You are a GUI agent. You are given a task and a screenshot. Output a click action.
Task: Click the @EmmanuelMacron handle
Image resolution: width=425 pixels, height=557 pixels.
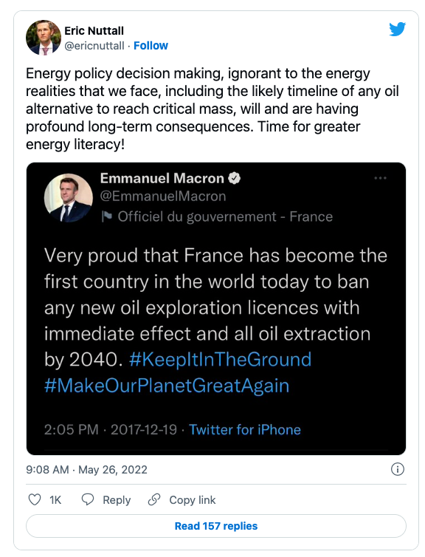tap(163, 196)
